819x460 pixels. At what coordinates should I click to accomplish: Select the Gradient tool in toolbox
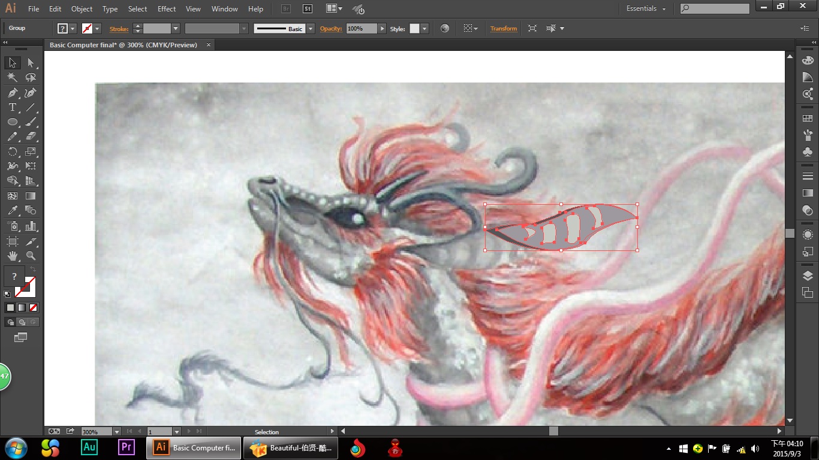click(x=31, y=196)
